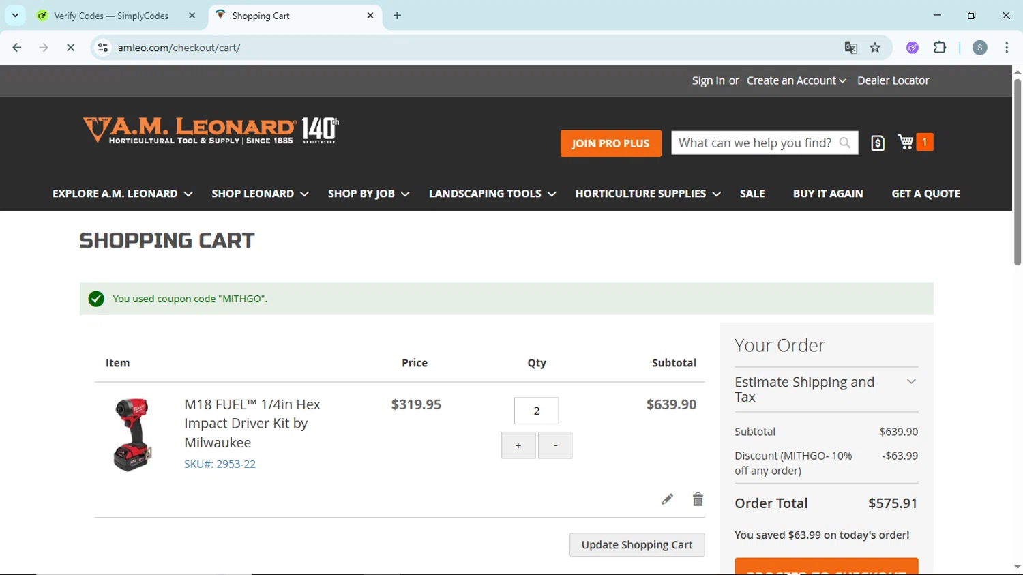Expand LANDSCAPING TOOLS menu
Viewport: 1023px width, 575px height.
pos(492,194)
